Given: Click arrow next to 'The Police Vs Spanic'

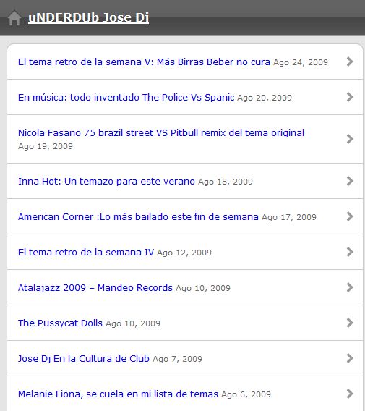Looking at the screenshot, I should (x=350, y=97).
